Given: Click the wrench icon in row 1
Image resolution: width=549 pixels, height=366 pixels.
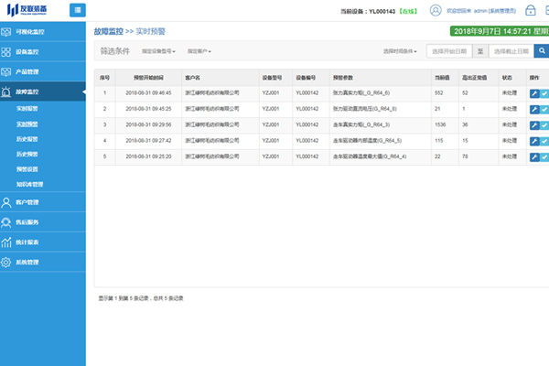Looking at the screenshot, I should click(x=534, y=93).
